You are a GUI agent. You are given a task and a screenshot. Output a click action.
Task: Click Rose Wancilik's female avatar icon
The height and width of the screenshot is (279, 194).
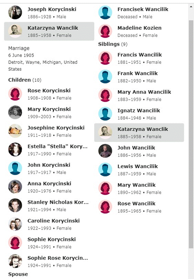click(105, 207)
